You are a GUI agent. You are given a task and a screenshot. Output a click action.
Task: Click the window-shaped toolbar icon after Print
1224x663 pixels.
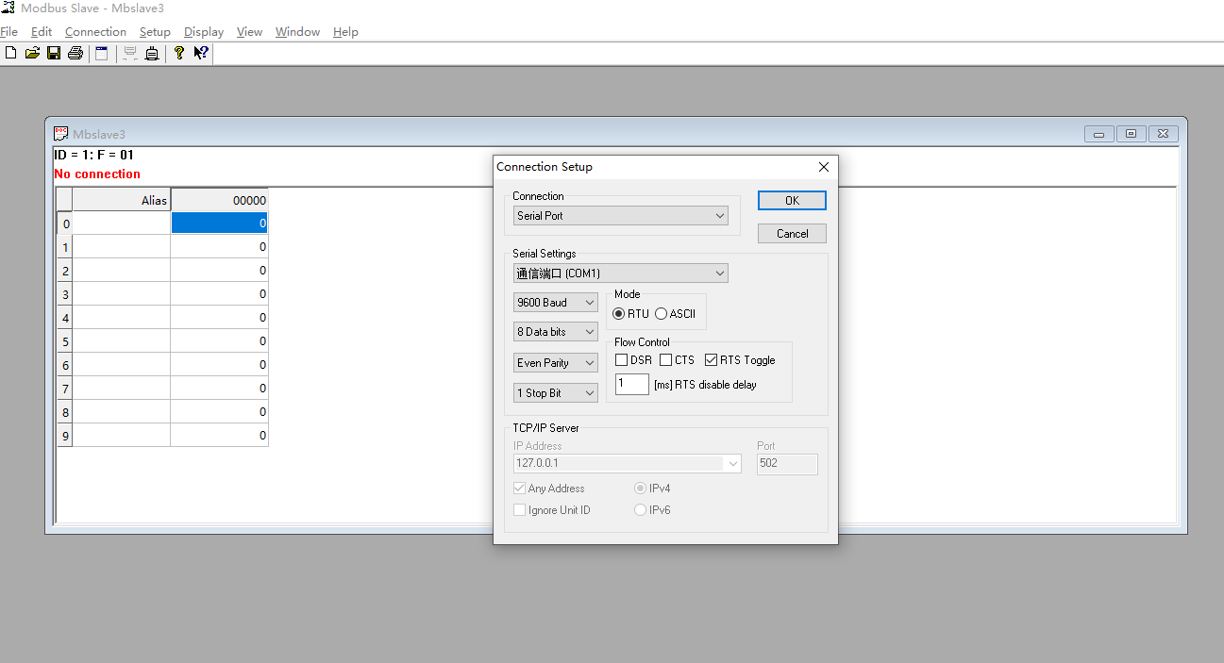click(102, 53)
